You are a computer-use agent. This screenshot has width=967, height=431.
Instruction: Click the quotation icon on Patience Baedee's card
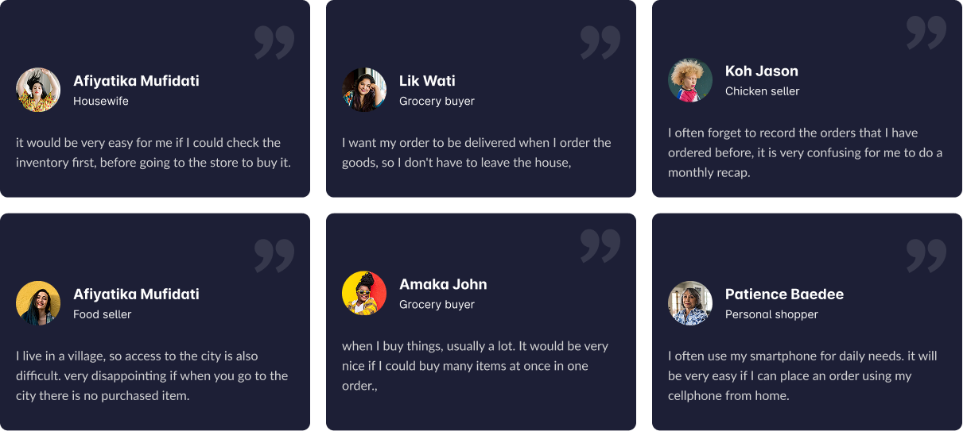click(x=926, y=256)
